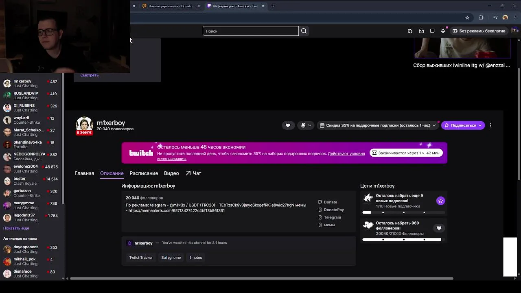Open the Chrome three-dot menu
The width and height of the screenshot is (521, 293).
click(514, 17)
